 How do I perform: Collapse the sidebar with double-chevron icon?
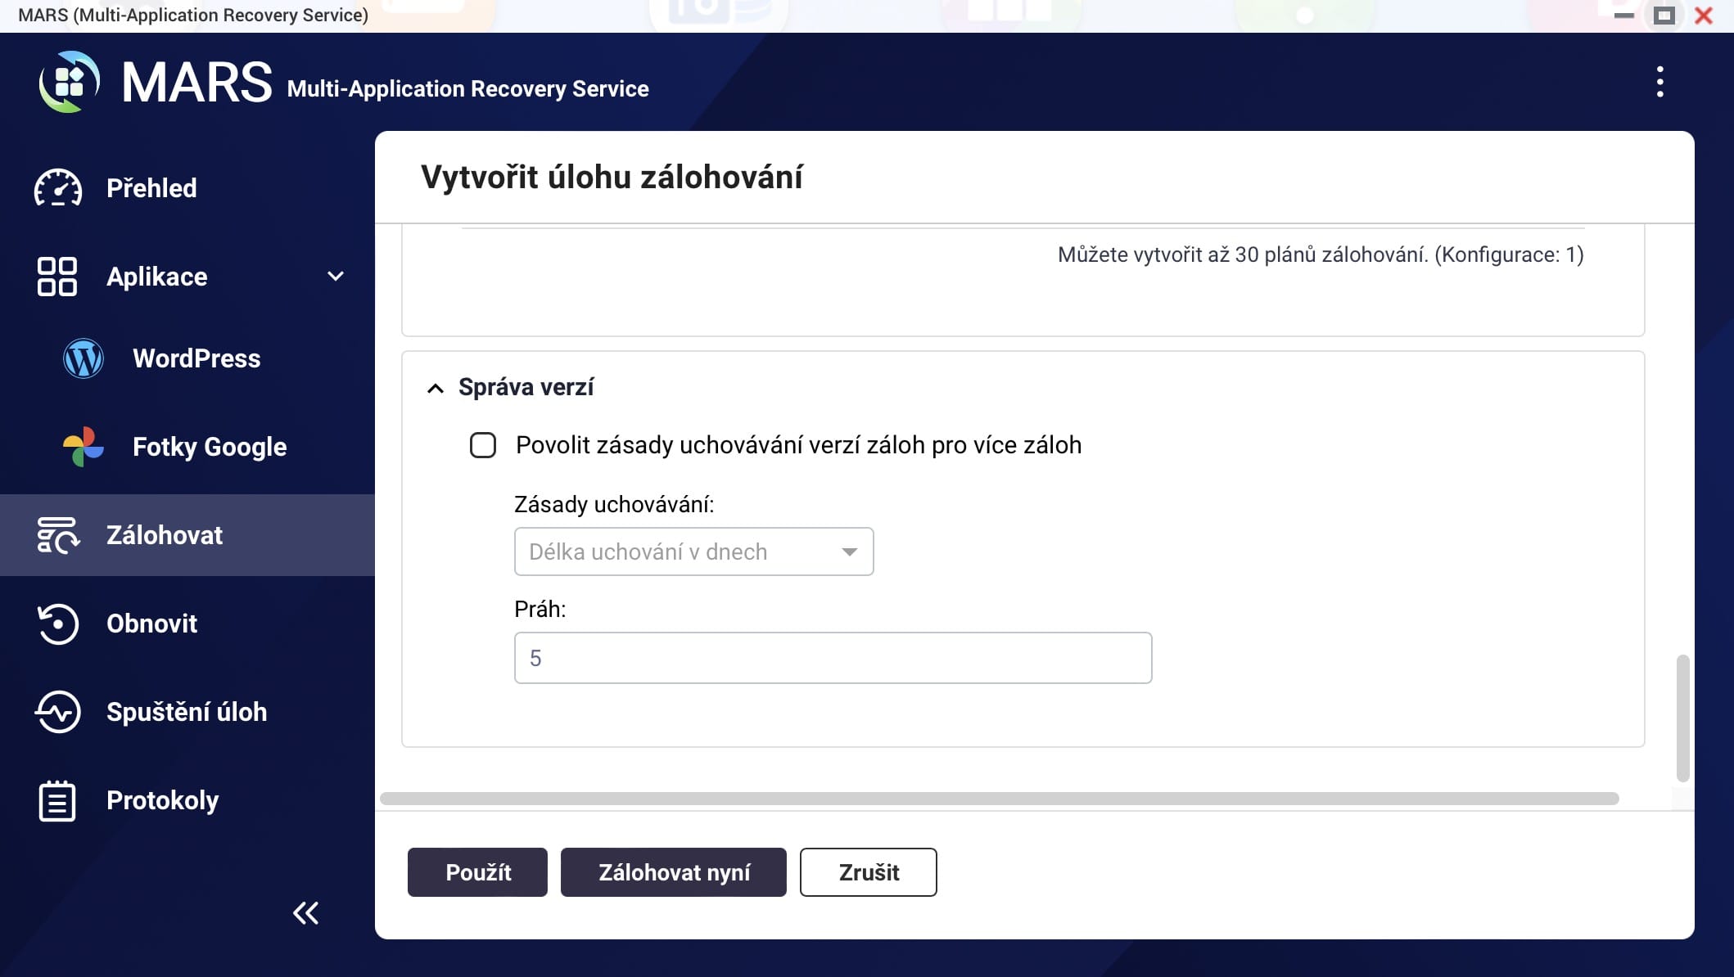tap(305, 912)
